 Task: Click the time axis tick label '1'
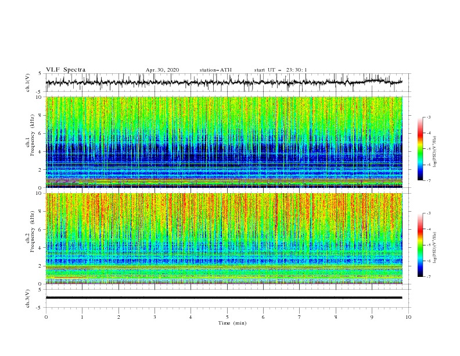[x=82, y=317]
